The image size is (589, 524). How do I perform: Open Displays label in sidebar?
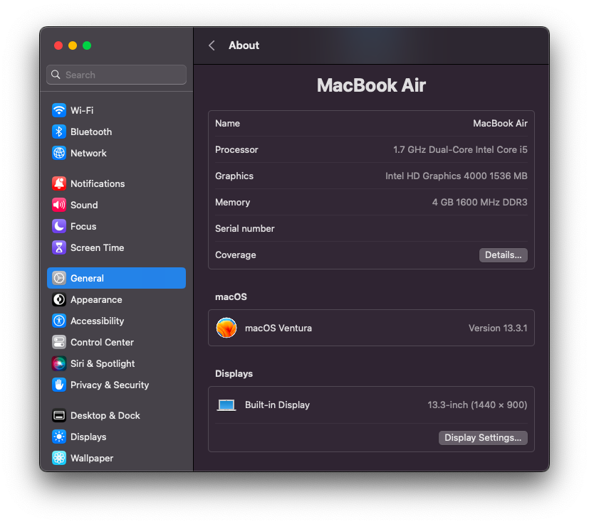point(88,437)
